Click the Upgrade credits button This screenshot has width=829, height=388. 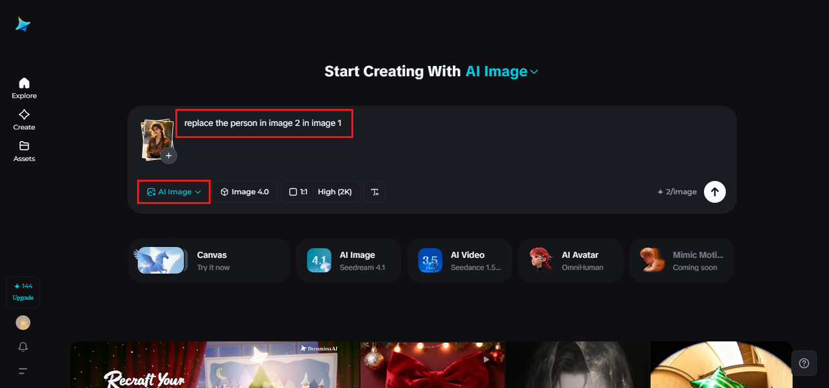pyautogui.click(x=23, y=292)
